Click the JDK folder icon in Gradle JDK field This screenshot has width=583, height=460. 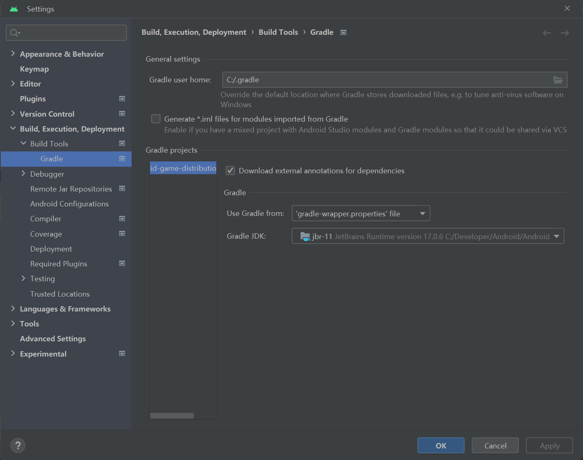pos(305,236)
